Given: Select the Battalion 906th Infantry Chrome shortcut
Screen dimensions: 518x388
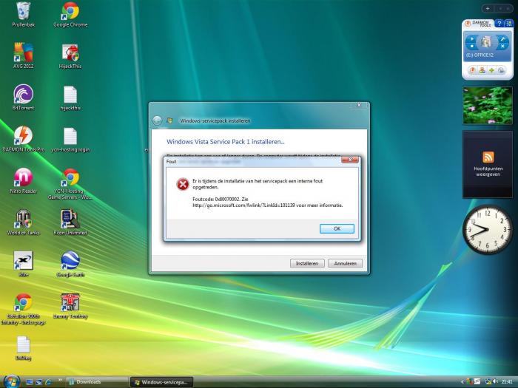Looking at the screenshot, I should [23, 309].
